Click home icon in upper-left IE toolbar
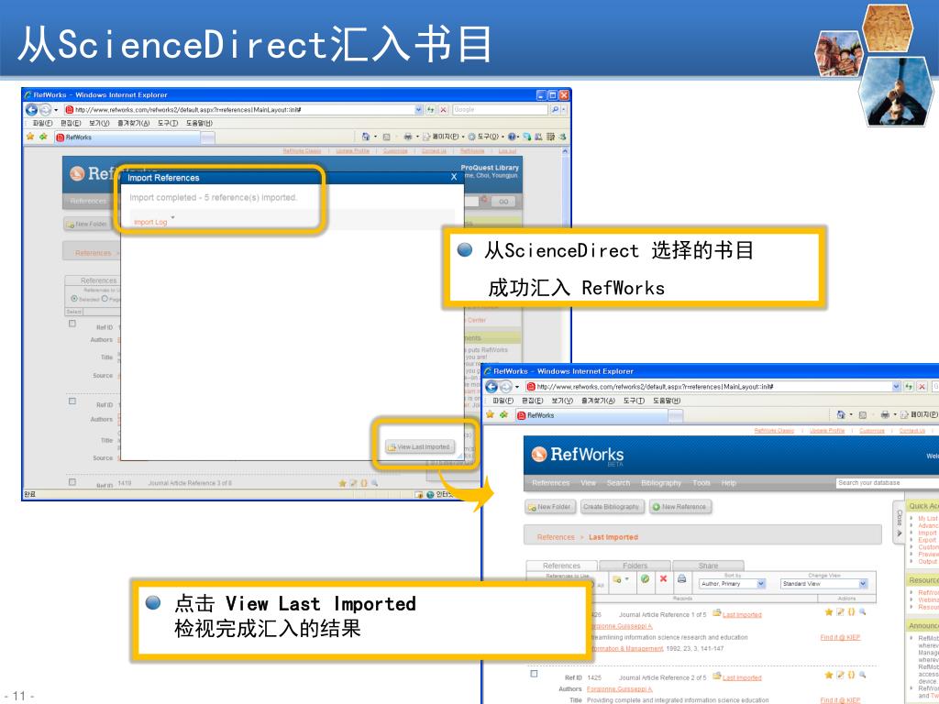 click(366, 137)
